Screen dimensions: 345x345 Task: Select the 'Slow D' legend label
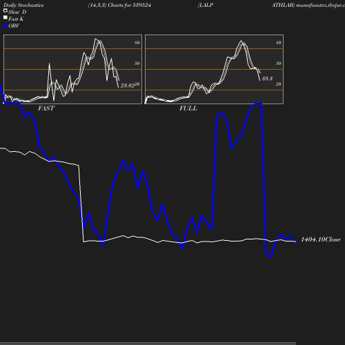click(x=17, y=12)
